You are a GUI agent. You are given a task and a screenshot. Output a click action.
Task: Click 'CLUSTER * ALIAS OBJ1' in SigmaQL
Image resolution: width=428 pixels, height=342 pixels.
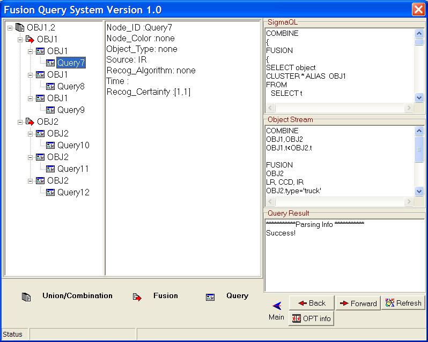click(x=306, y=76)
